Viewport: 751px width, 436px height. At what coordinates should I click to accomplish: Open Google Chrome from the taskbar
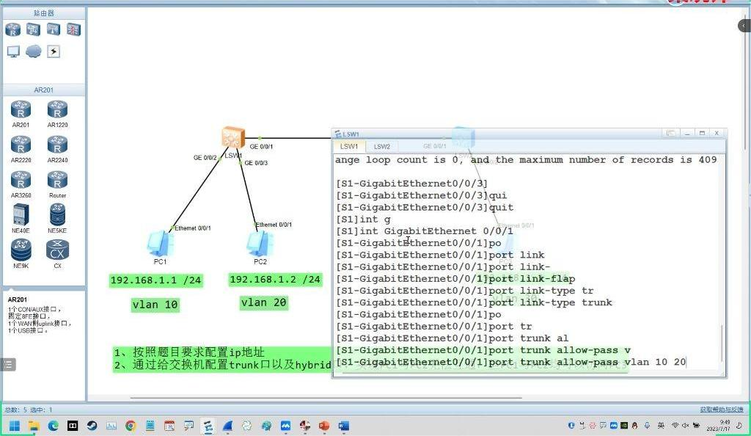131,426
